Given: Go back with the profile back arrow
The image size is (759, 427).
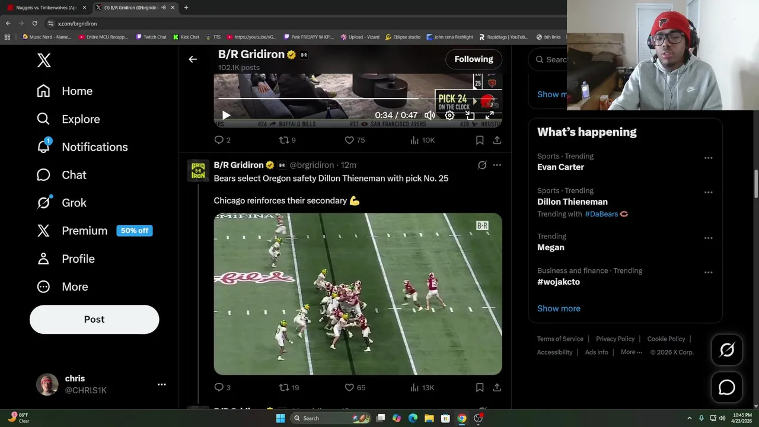Looking at the screenshot, I should [193, 59].
